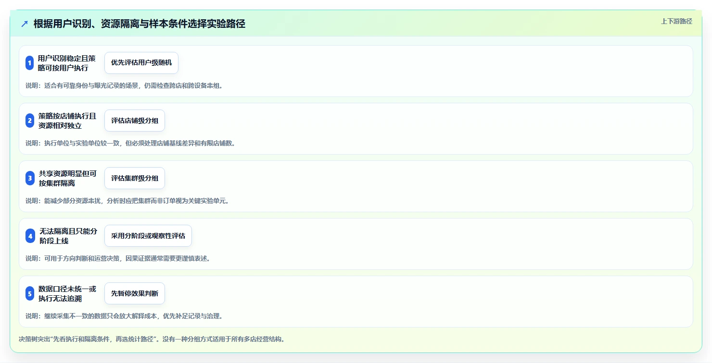Click the arrow icon beside the panel title
This screenshot has width=712, height=363.
[25, 24]
